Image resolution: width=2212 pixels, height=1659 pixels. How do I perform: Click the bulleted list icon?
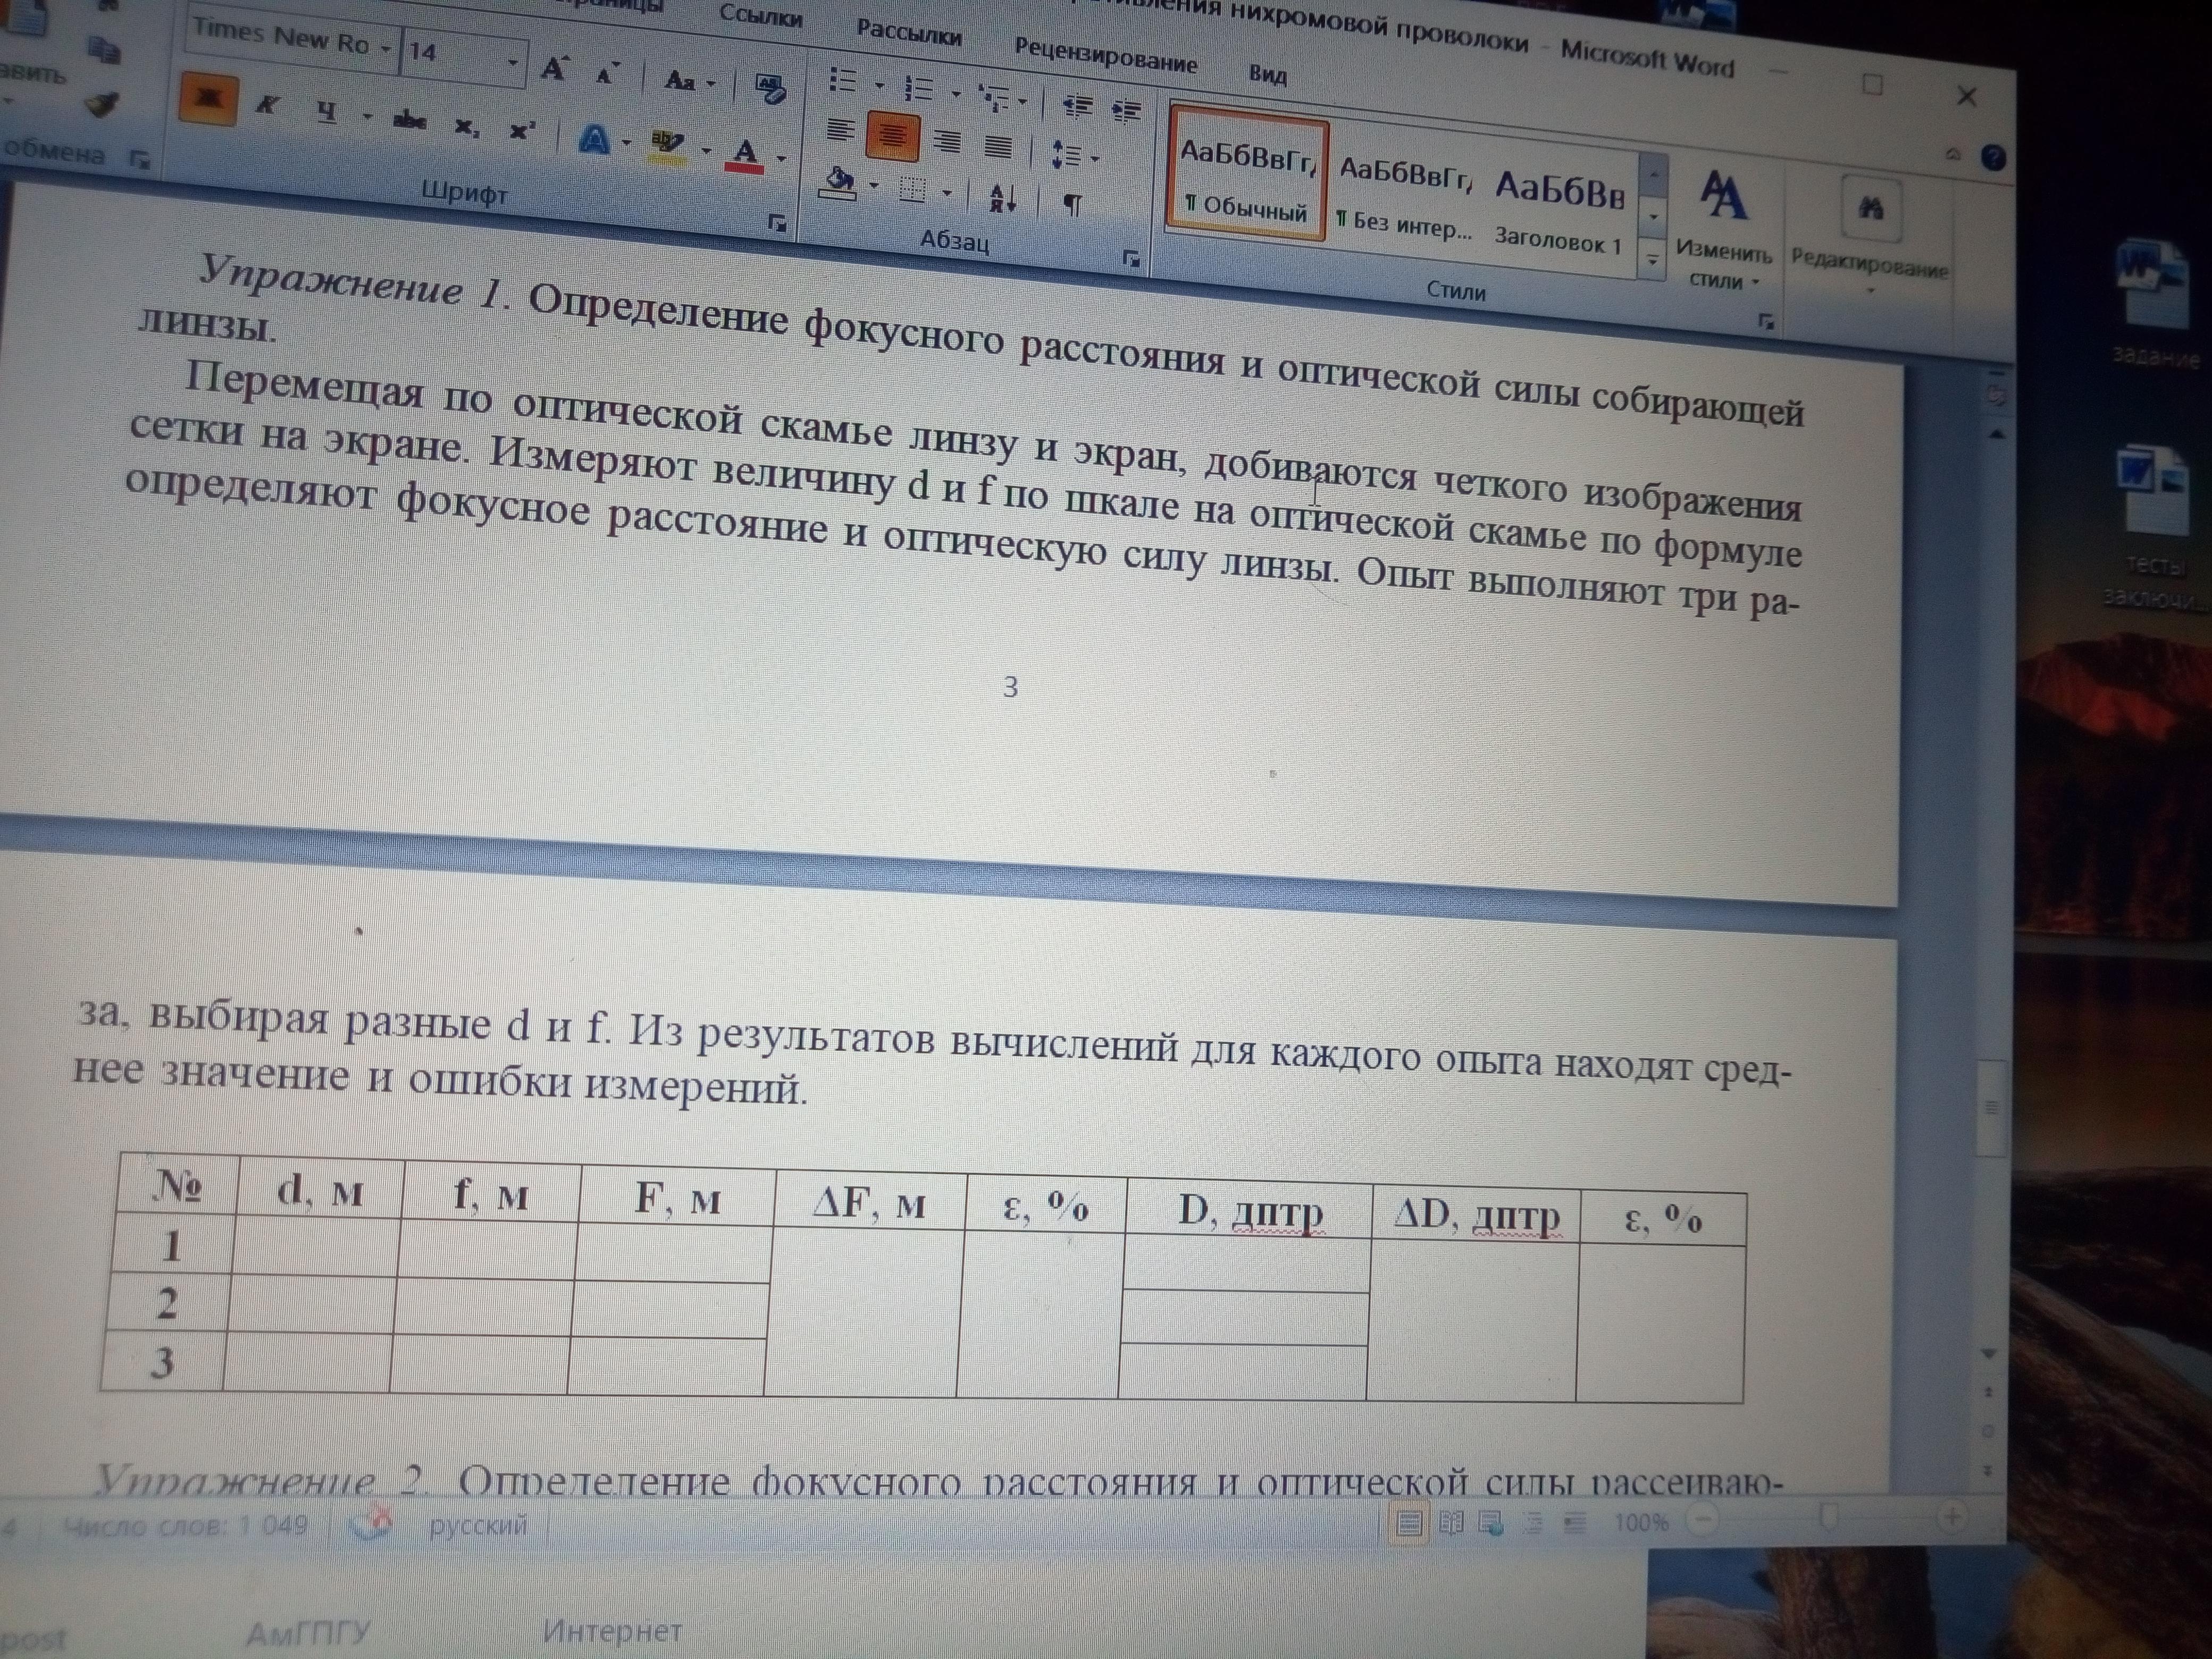(x=844, y=81)
